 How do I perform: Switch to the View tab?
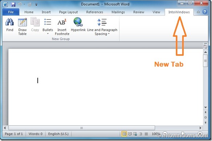click(x=156, y=12)
